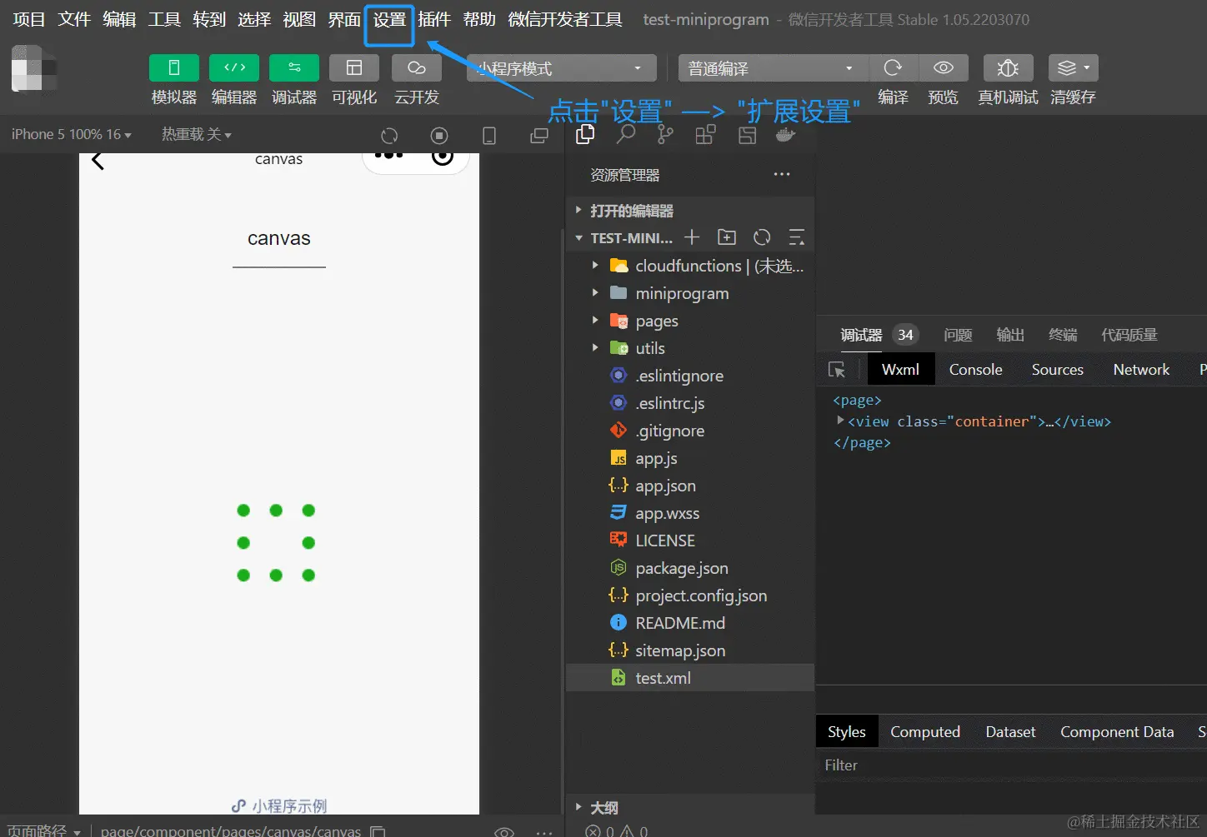Refresh the explorer file tree
The image size is (1207, 837).
coord(762,237)
